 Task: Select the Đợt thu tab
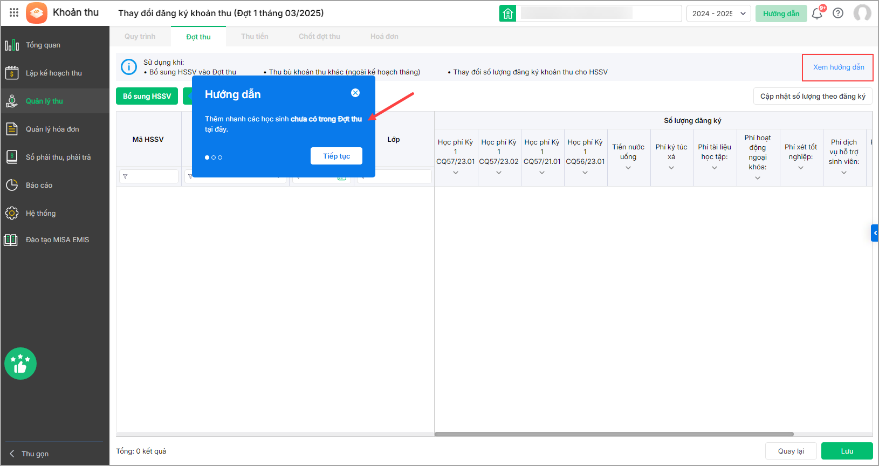click(198, 37)
